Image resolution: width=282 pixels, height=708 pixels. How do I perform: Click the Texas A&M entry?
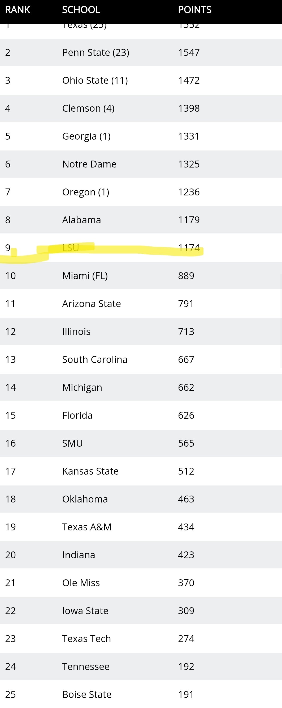(87, 527)
